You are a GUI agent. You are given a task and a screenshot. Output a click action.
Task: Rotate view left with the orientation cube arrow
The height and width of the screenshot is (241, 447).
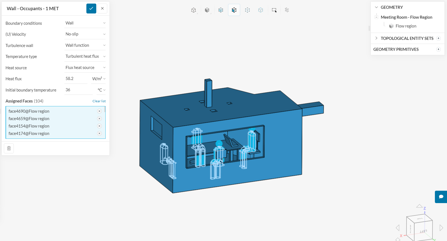[397, 228]
